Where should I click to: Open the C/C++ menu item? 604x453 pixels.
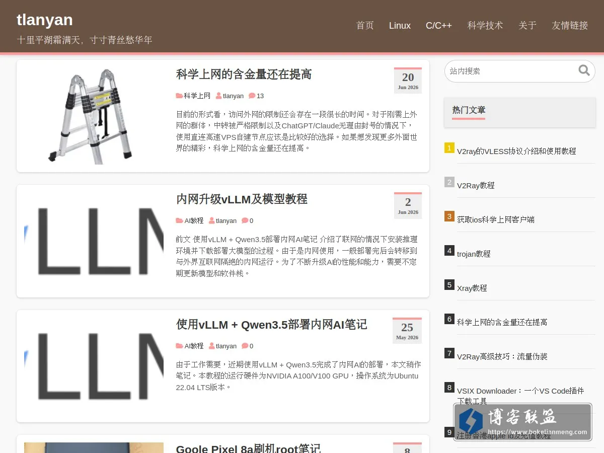point(439,26)
